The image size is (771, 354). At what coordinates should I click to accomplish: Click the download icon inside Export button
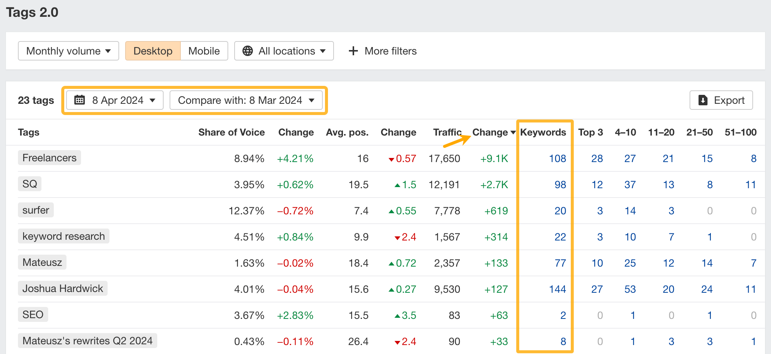coord(703,100)
